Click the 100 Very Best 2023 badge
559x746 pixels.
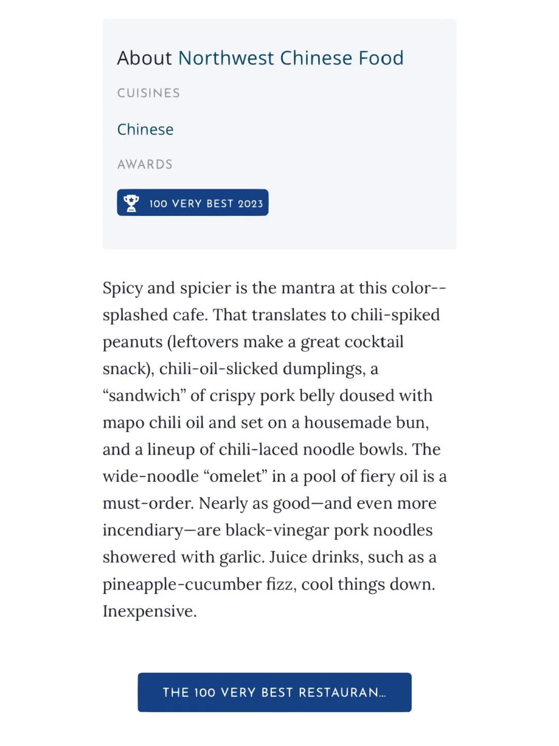(x=205, y=203)
